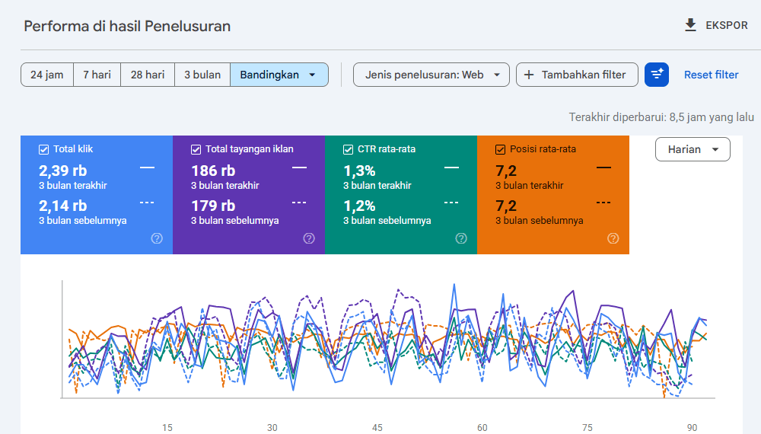Screen dimensions: 761x434
Task: Click the chart x-axis label 75
Action: [587, 428]
